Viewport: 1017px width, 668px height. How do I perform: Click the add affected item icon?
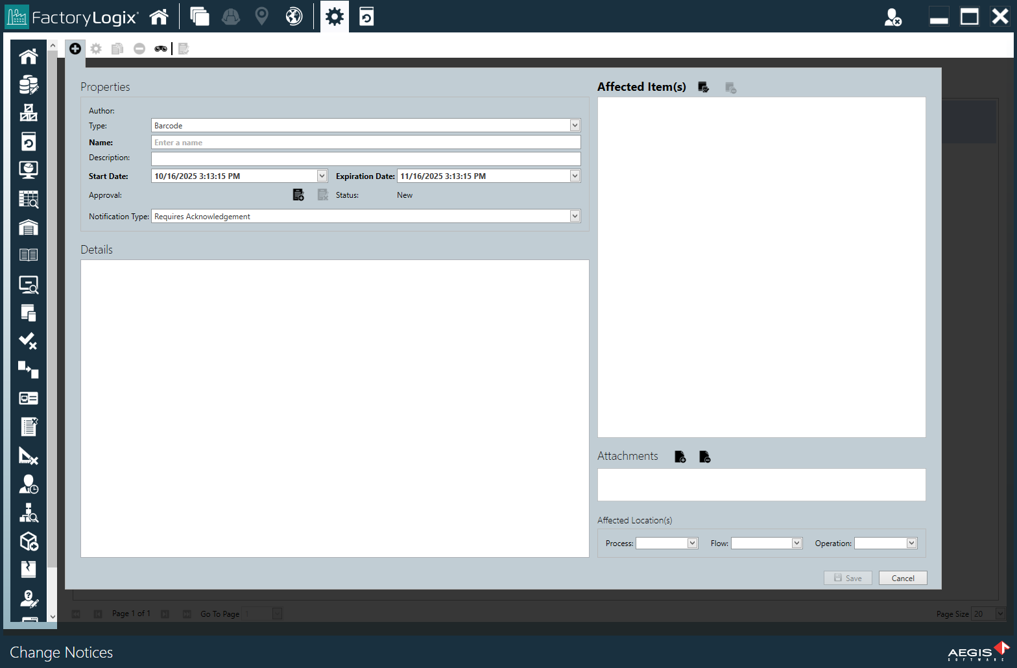704,87
